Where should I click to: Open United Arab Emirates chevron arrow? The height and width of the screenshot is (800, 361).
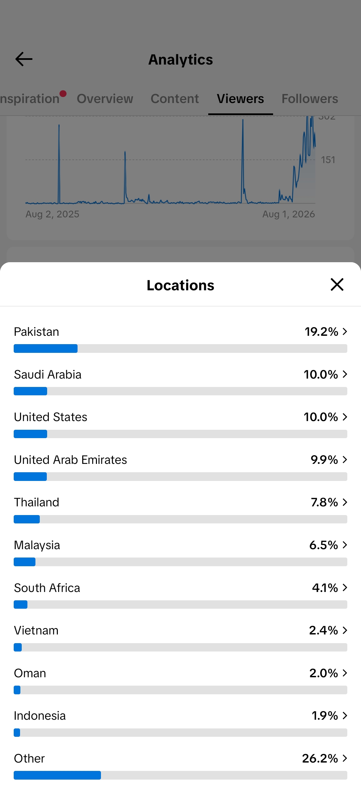[x=345, y=460]
